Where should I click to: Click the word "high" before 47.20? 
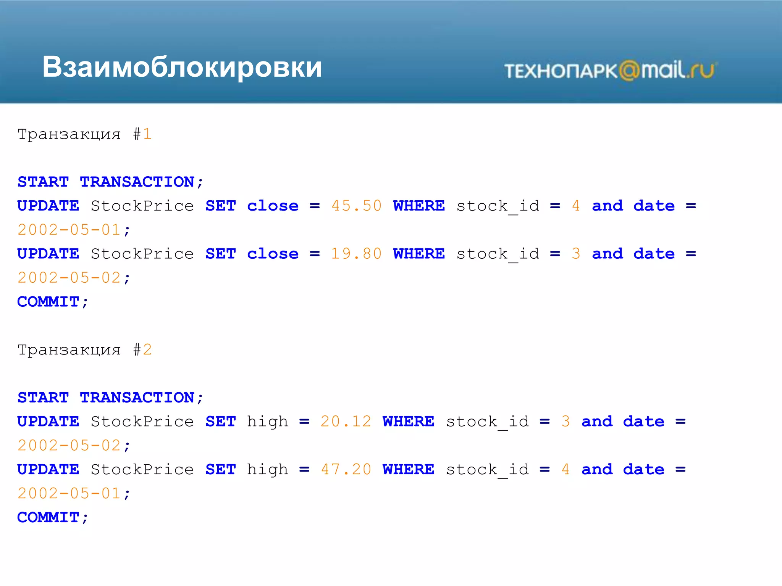[x=267, y=470]
